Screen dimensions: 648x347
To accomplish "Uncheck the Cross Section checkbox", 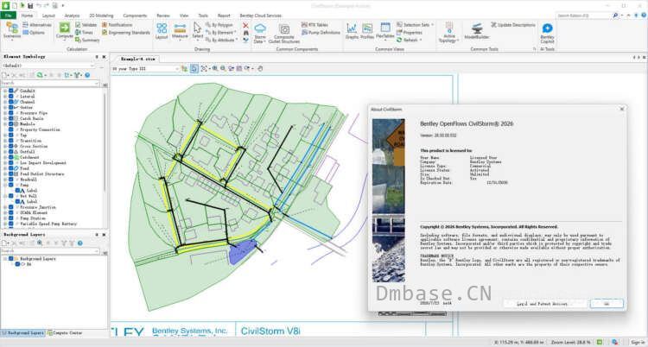I will pos(11,146).
